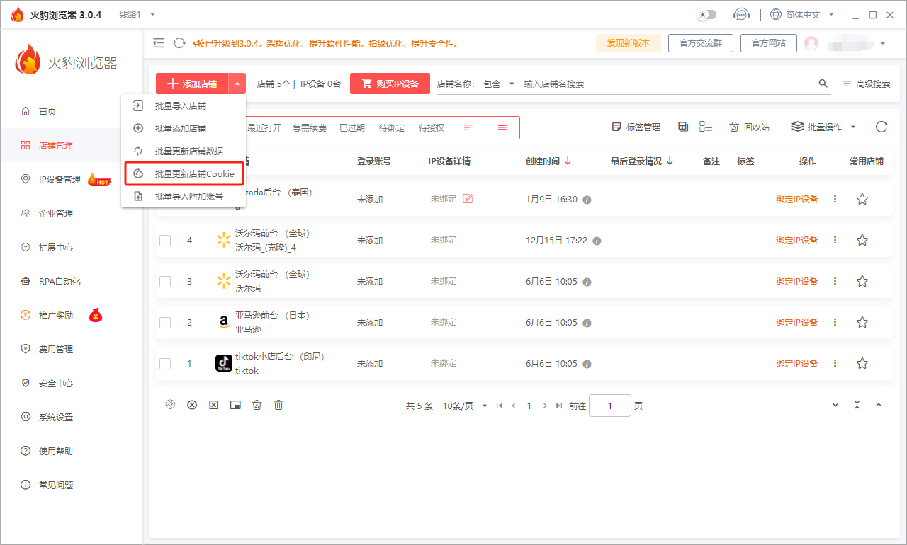Reload the store list using the refresh icon
This screenshot has height=545, width=907.
tap(881, 127)
